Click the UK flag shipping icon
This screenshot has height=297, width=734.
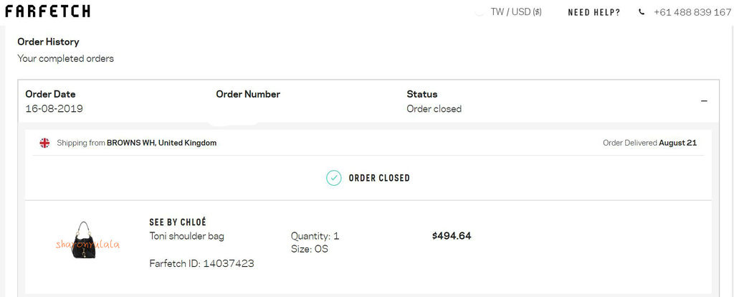(44, 143)
